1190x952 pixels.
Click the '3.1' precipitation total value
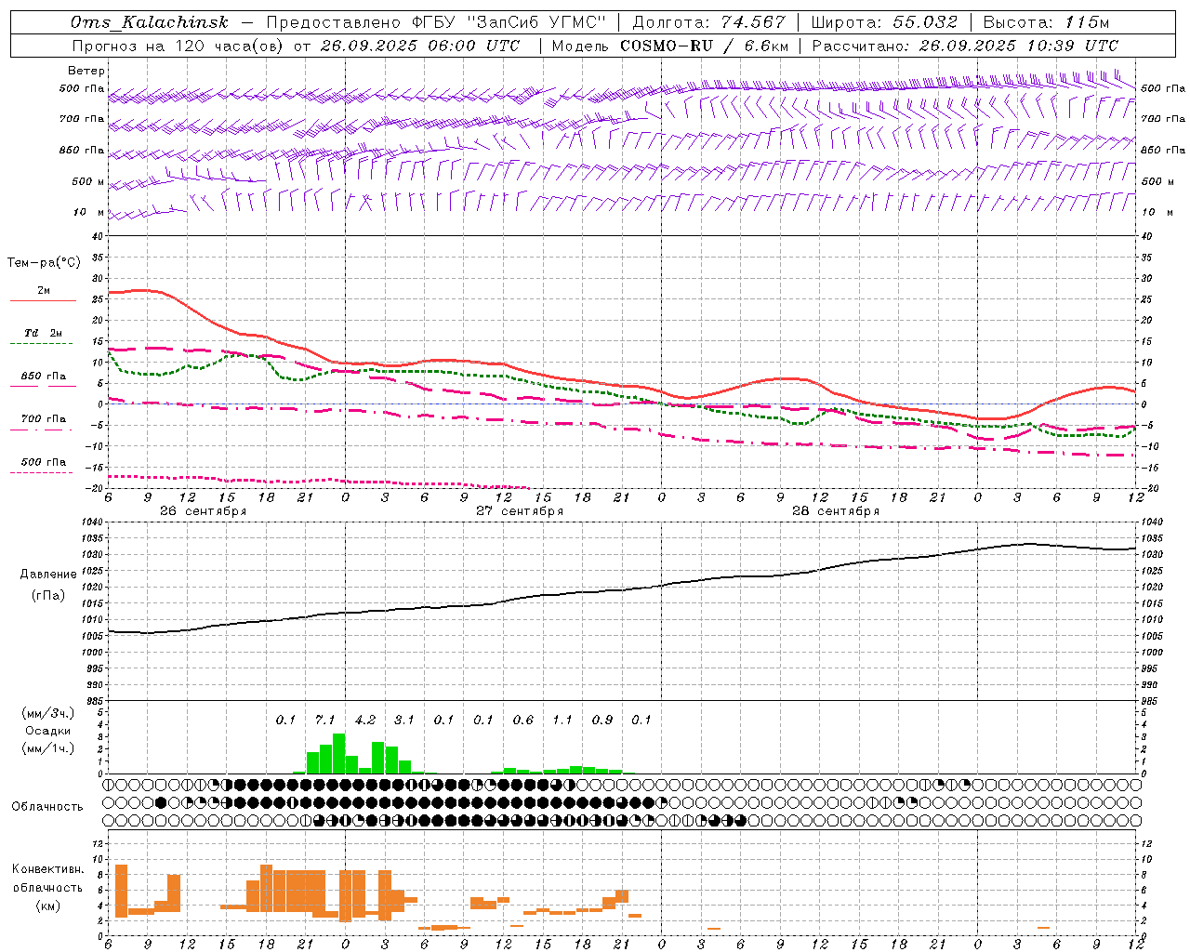404,720
